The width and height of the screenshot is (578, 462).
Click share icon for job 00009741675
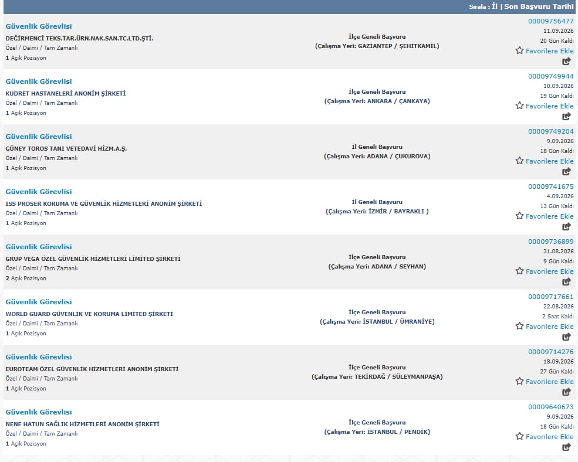(x=566, y=226)
